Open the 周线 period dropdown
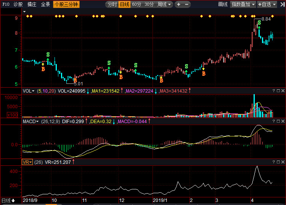This screenshot has height=205, width=286. click(x=164, y=4)
